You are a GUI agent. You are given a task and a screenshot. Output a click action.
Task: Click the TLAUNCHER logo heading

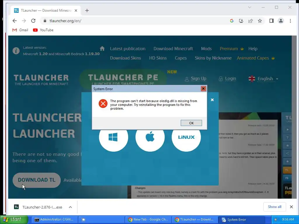point(41,80)
